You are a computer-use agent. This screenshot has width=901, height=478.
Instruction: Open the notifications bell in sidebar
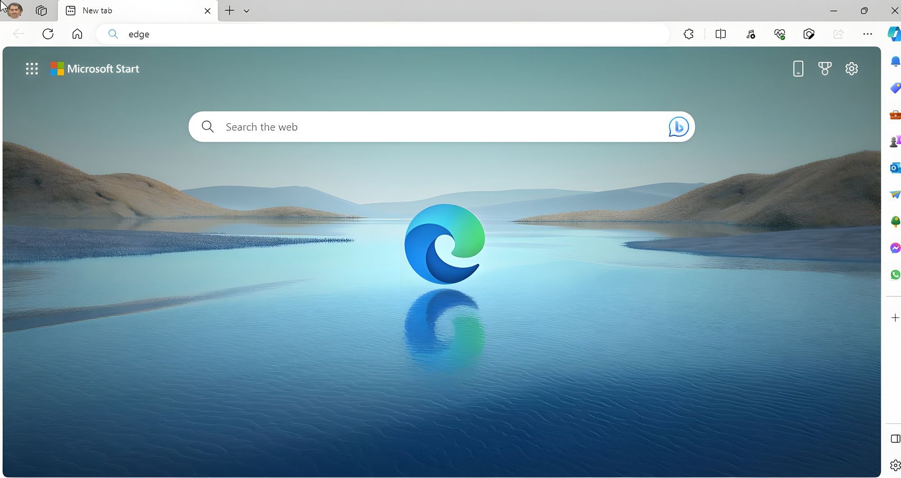tap(895, 62)
